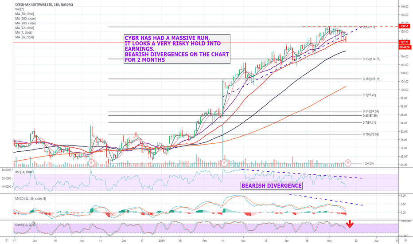Click the red 130.51 price tag

tap(404, 26)
